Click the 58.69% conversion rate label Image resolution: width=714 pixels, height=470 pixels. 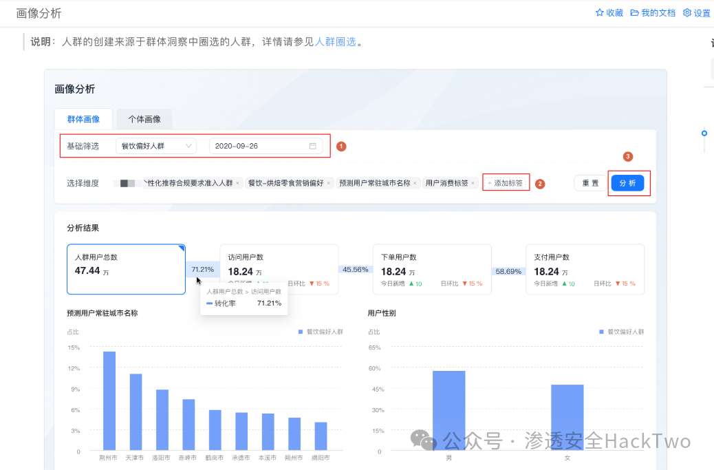point(508,271)
